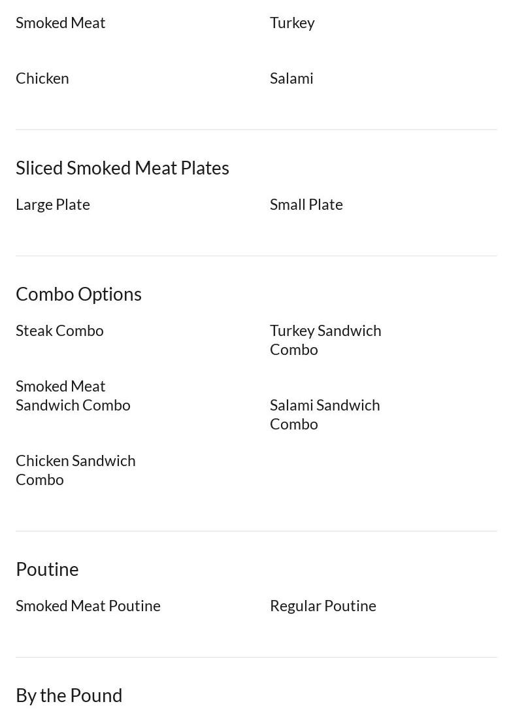Click the Sliced Smoked Meat Plates heading

pyautogui.click(x=122, y=168)
